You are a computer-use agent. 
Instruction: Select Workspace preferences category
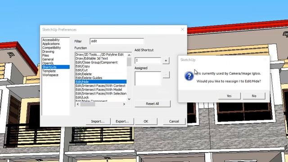[x=50, y=75]
